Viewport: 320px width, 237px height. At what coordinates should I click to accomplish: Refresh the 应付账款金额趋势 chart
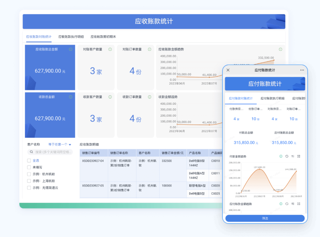click(287, 204)
